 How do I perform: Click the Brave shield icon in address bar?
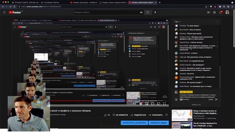211,7
